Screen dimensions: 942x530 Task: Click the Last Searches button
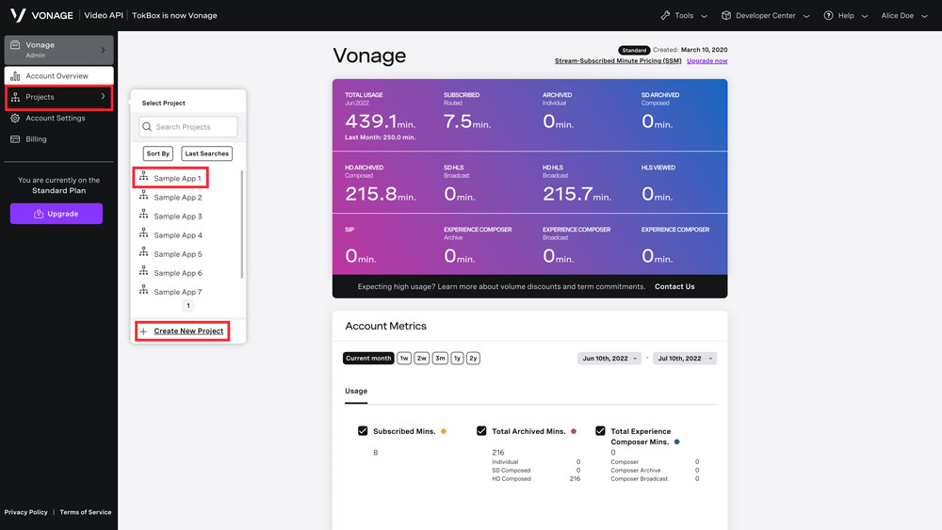[206, 153]
